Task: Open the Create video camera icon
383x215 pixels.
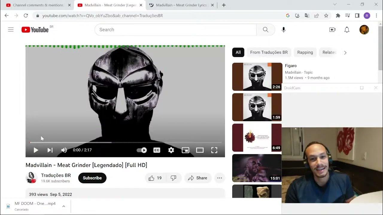Action: click(332, 30)
